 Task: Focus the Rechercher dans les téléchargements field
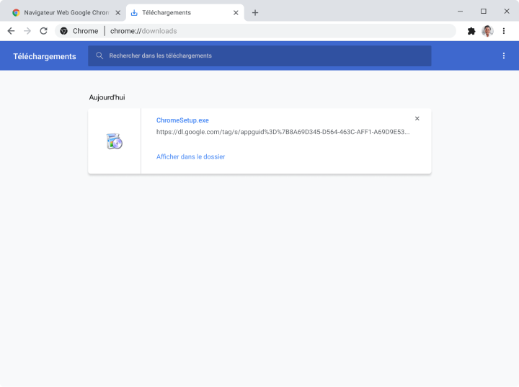[267, 55]
